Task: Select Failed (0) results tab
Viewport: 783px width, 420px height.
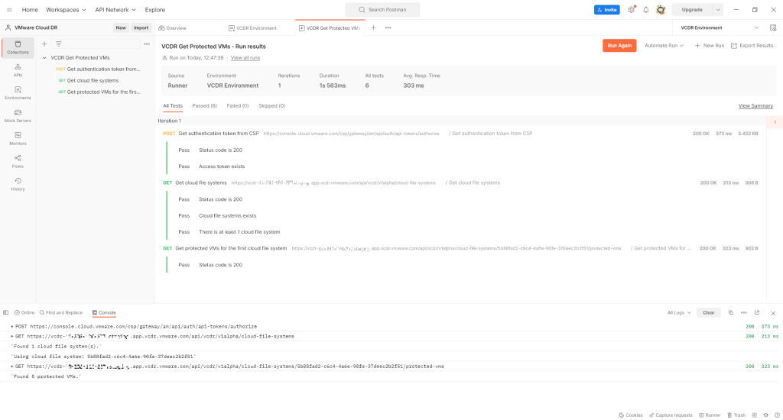Action: [x=238, y=105]
